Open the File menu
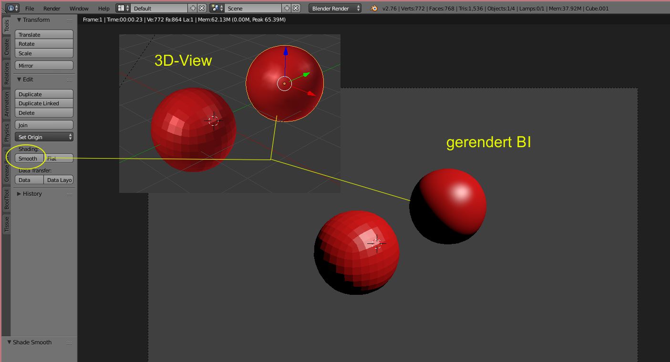670x362 pixels. coord(30,8)
